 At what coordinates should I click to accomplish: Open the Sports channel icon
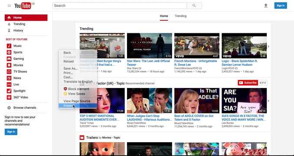9,52
